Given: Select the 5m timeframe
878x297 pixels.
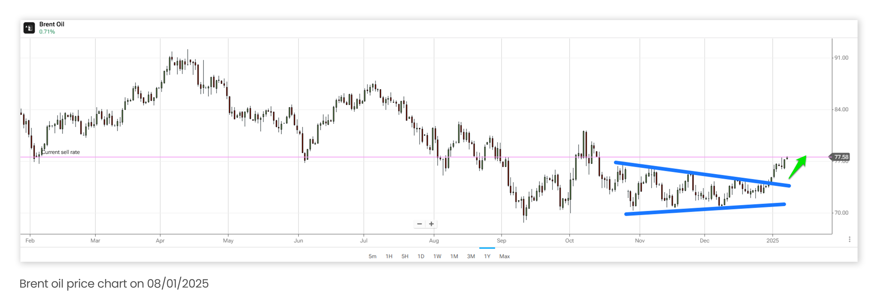Looking at the screenshot, I should tap(372, 256).
